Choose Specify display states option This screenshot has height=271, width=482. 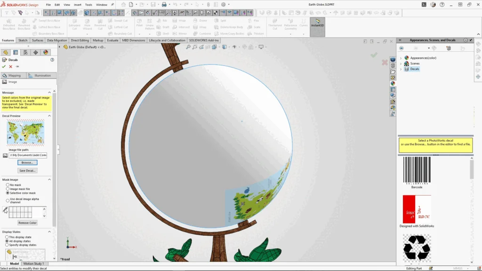7,245
